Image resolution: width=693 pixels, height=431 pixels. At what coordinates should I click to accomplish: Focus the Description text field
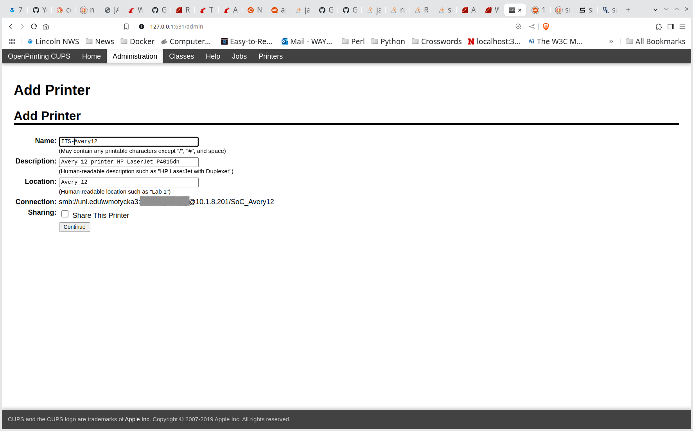[x=129, y=162]
